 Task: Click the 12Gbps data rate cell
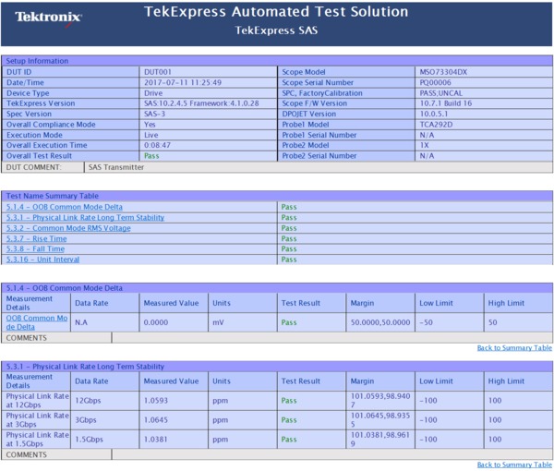coord(104,401)
